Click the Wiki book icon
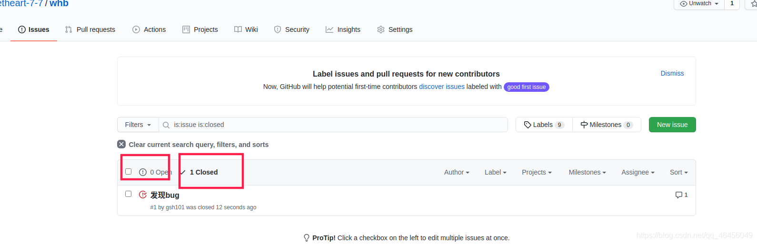Viewport: 757px width, 244px height. 238,29
